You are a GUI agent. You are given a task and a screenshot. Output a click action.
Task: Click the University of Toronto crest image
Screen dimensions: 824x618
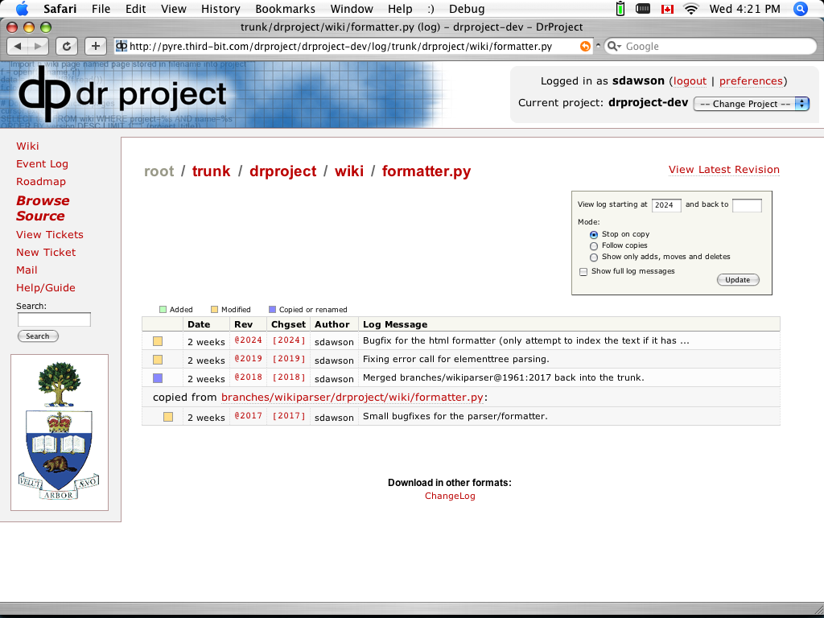[60, 432]
